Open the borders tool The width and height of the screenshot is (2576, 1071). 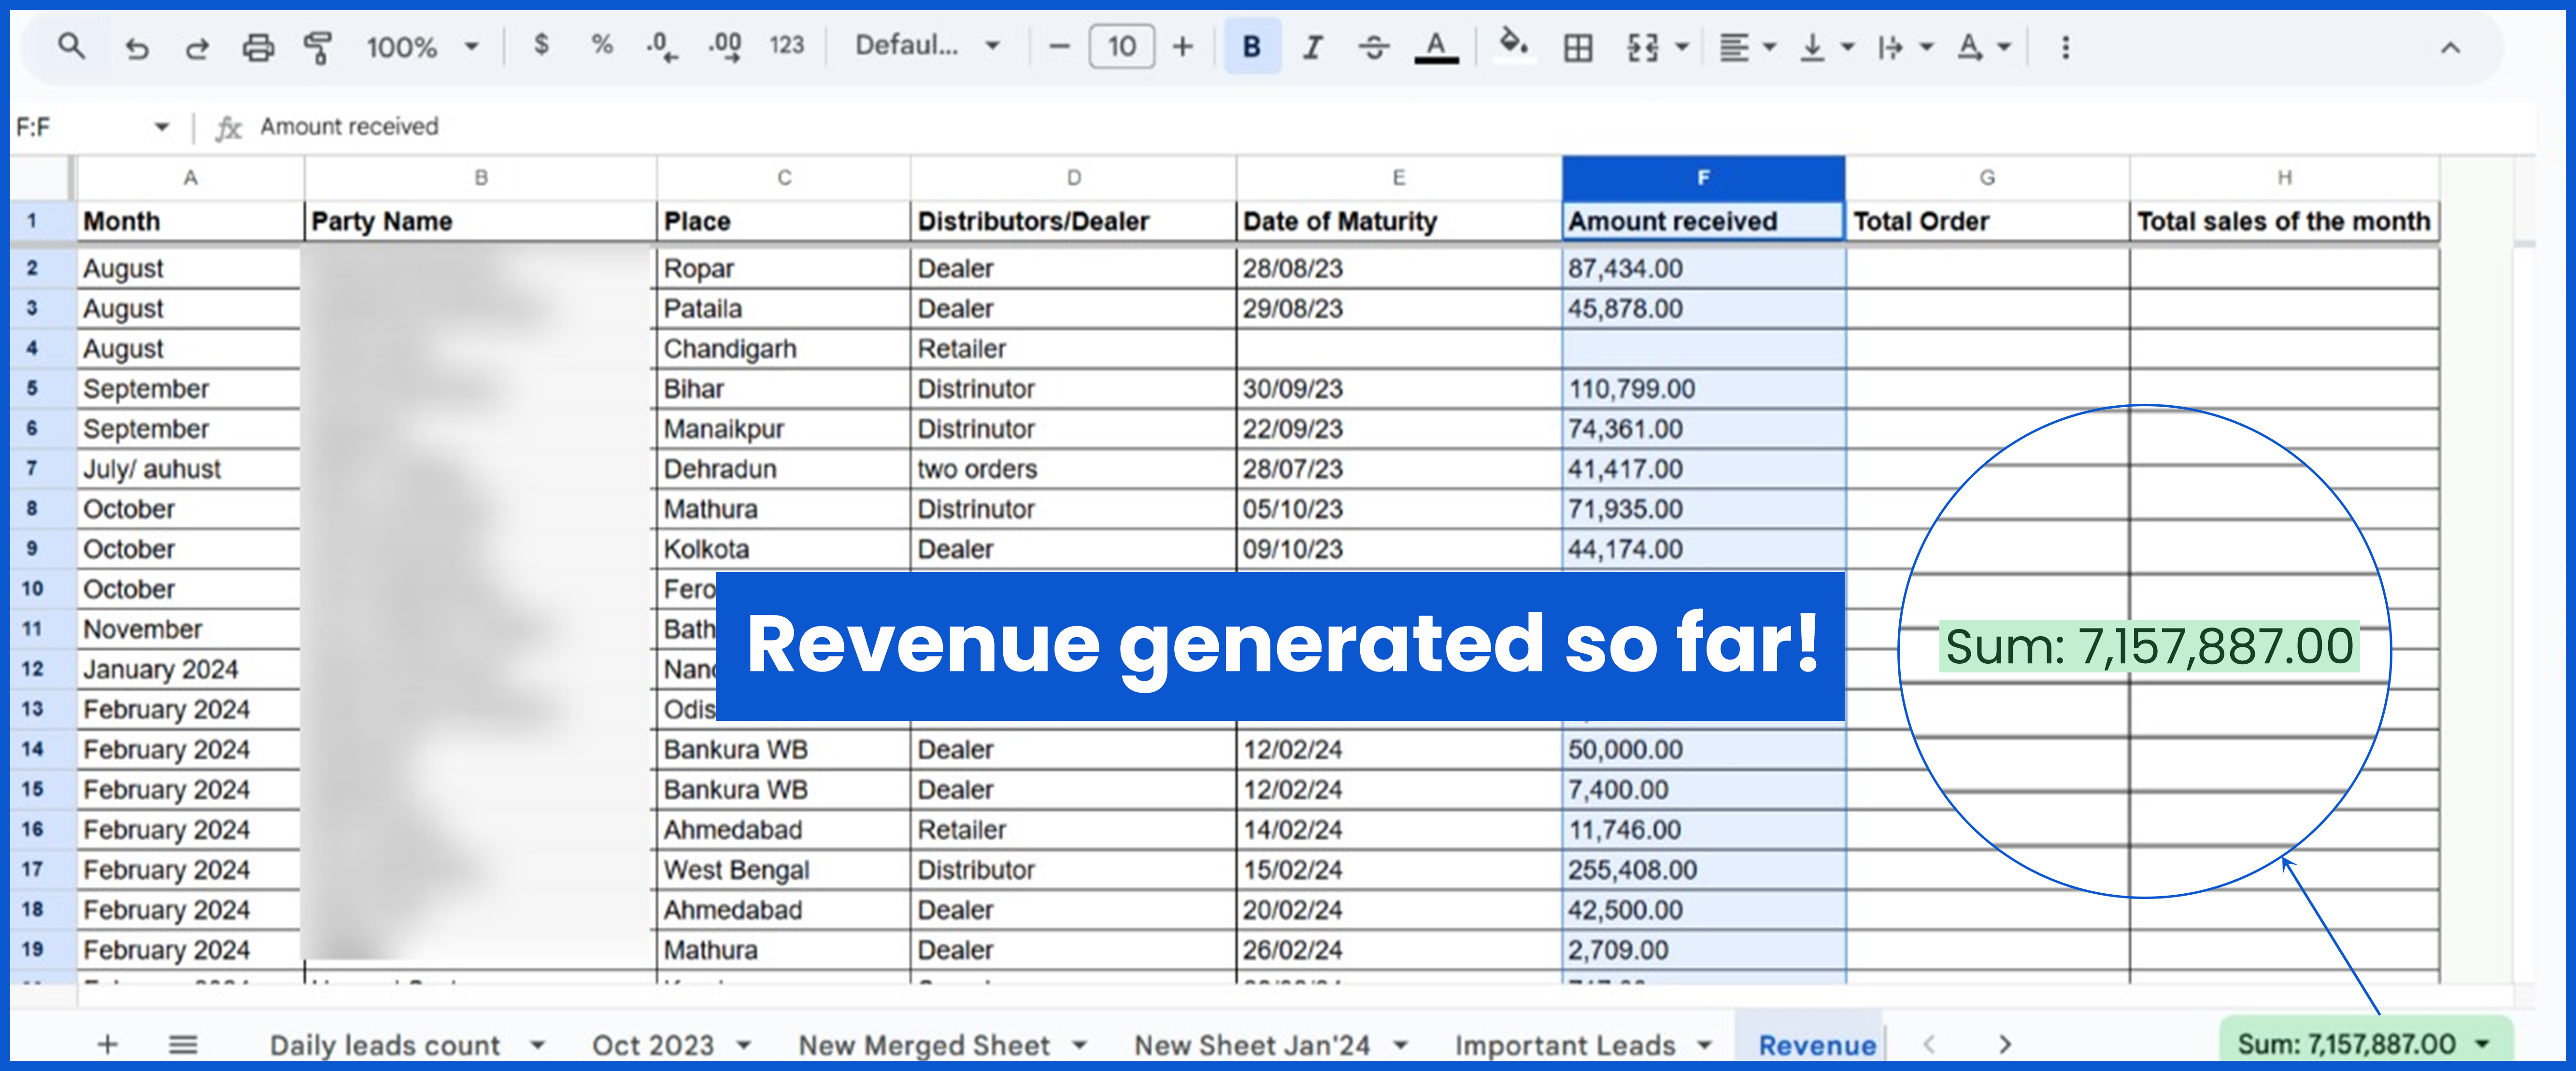pos(1577,46)
